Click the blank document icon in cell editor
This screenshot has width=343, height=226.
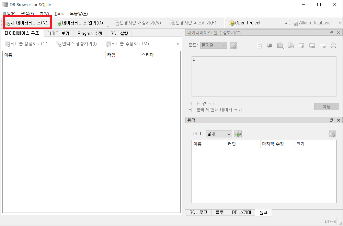[x=259, y=45]
